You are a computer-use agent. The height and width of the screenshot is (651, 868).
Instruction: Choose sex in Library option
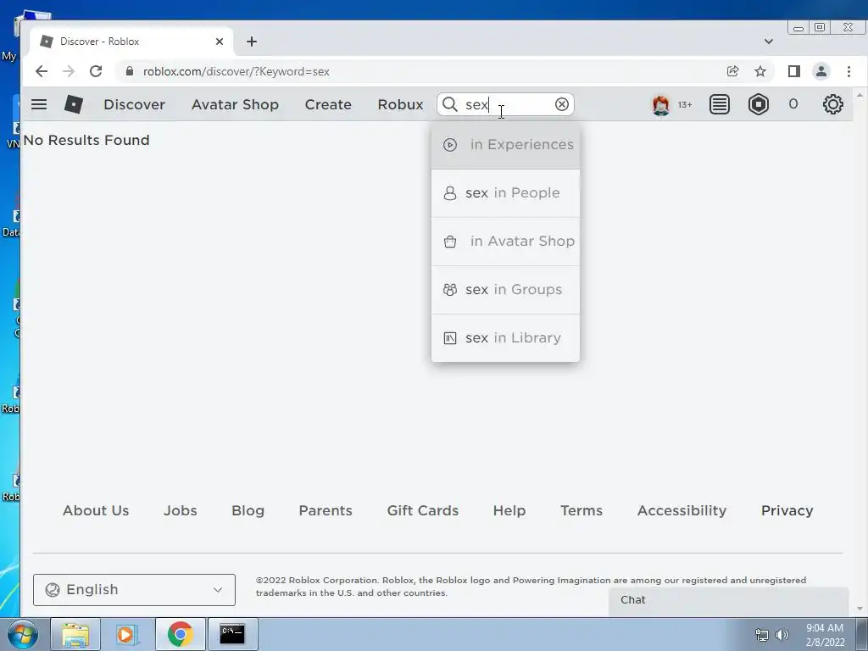[505, 337]
